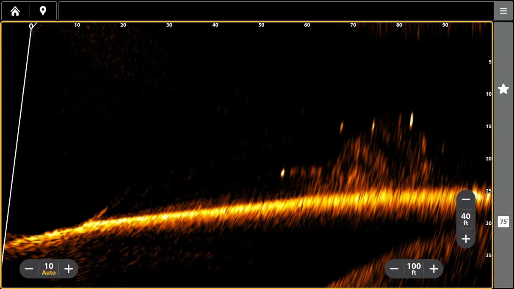Select the sensitivity Auto control
This screenshot has width=514, height=289.
48,268
